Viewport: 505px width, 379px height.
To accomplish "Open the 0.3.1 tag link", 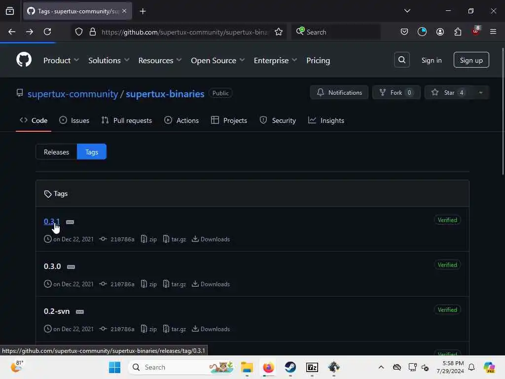I will (x=51, y=222).
